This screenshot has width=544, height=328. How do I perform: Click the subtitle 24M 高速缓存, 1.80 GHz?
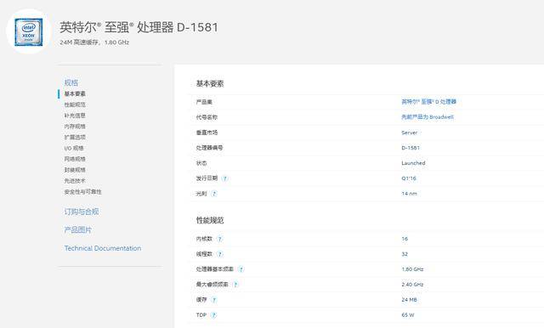pyautogui.click(x=94, y=42)
